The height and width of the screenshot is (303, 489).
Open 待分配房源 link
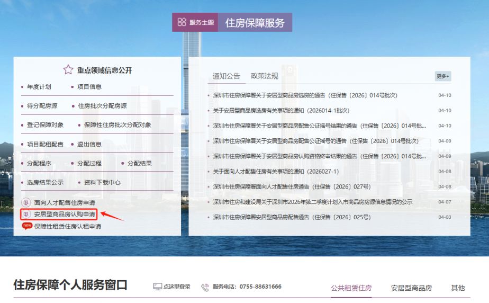[42, 106]
